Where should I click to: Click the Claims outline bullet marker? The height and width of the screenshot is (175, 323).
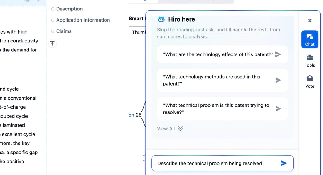pyautogui.click(x=53, y=31)
